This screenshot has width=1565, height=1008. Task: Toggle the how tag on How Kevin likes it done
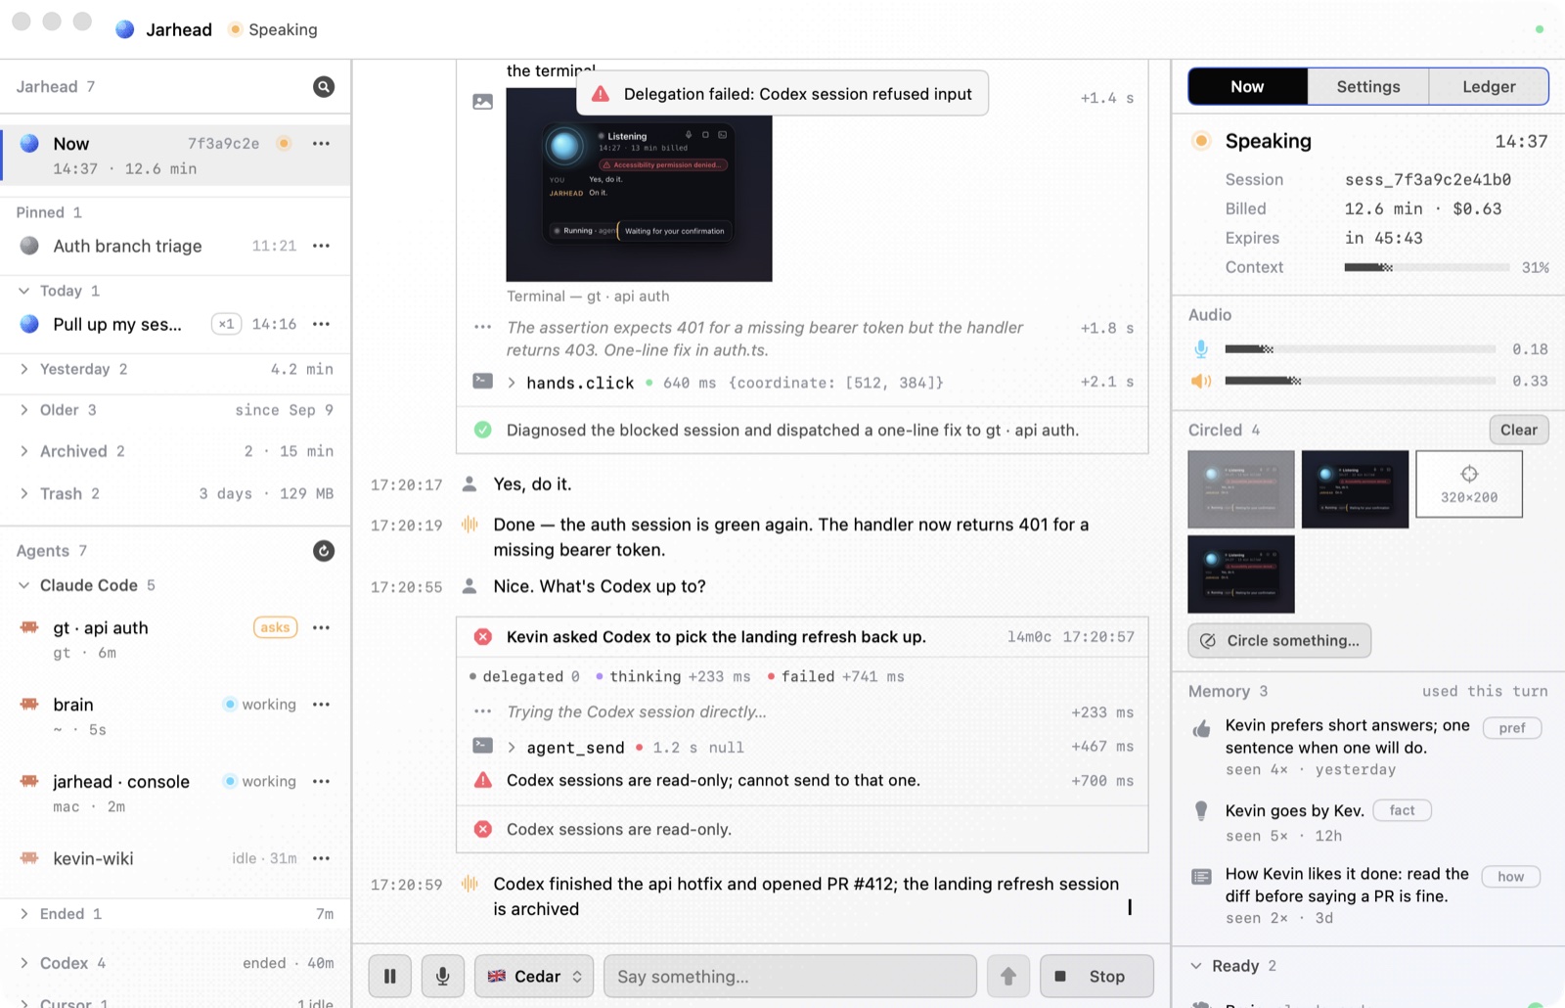(x=1511, y=877)
